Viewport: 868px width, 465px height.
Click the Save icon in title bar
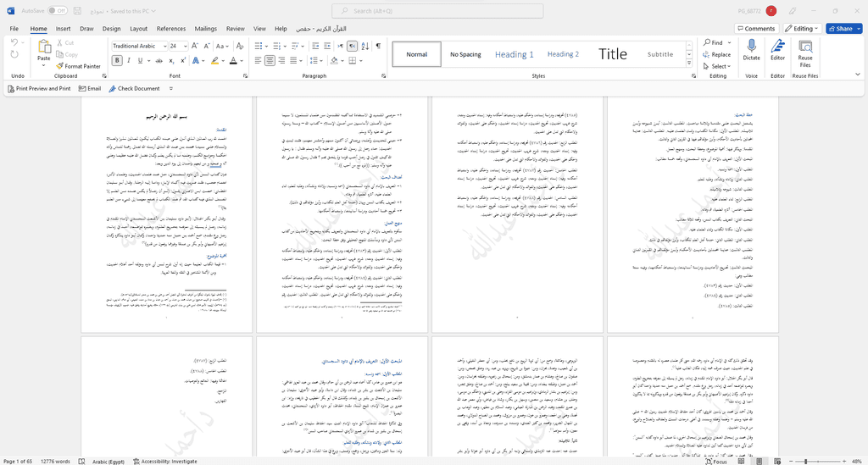tap(77, 11)
